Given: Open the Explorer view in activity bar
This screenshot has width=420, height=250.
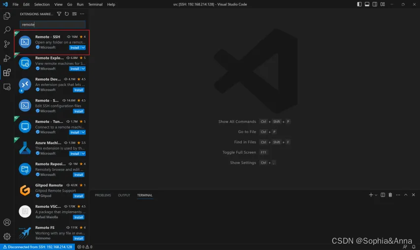Looking at the screenshot, I should 7,16.
